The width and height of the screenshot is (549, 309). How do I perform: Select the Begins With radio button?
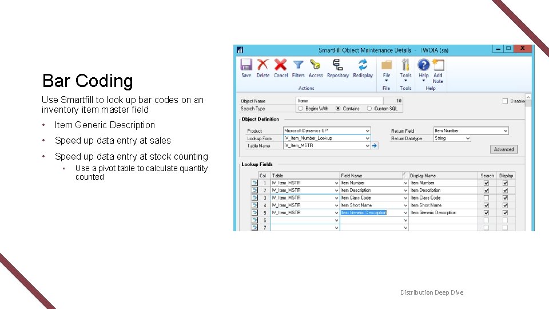(300, 109)
